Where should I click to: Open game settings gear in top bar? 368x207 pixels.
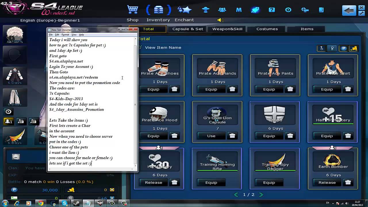click(288, 10)
